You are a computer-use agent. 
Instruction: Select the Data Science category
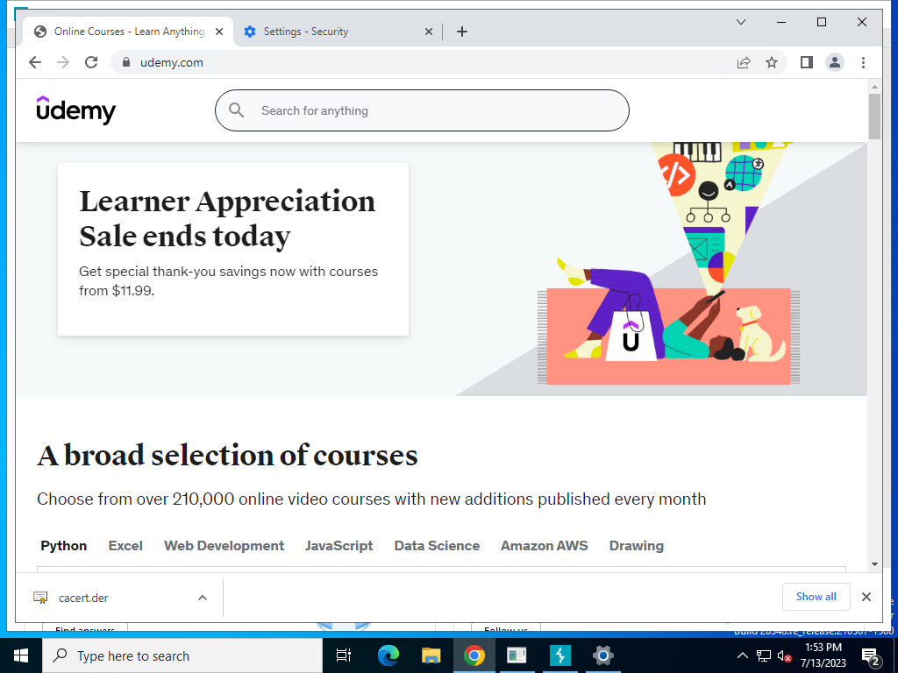[x=437, y=546]
